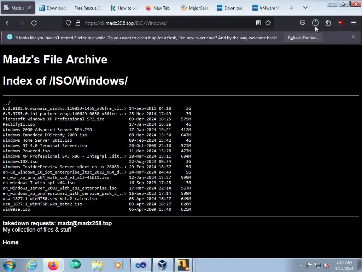Open the extensions puzzle icon
The image size is (362, 272).
(328, 23)
